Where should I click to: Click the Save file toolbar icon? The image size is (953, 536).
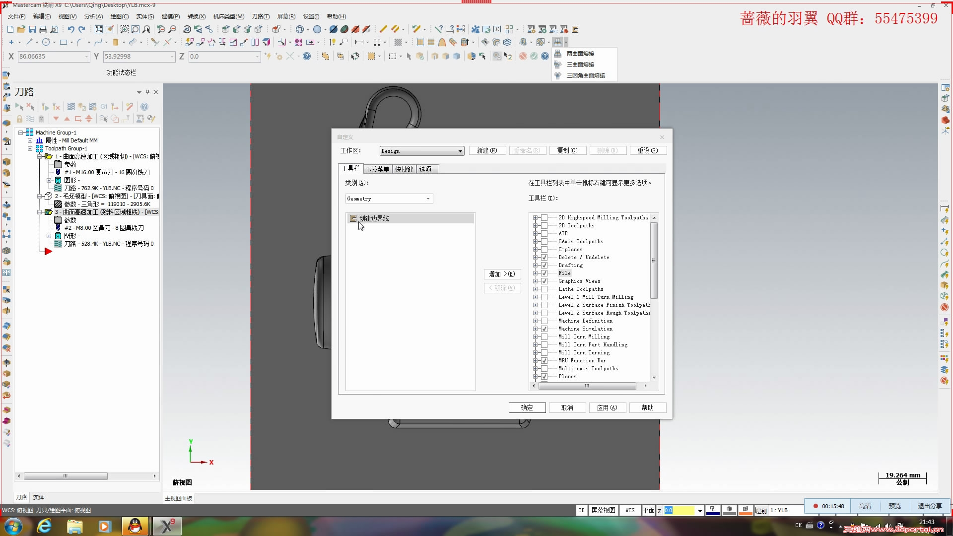point(32,29)
